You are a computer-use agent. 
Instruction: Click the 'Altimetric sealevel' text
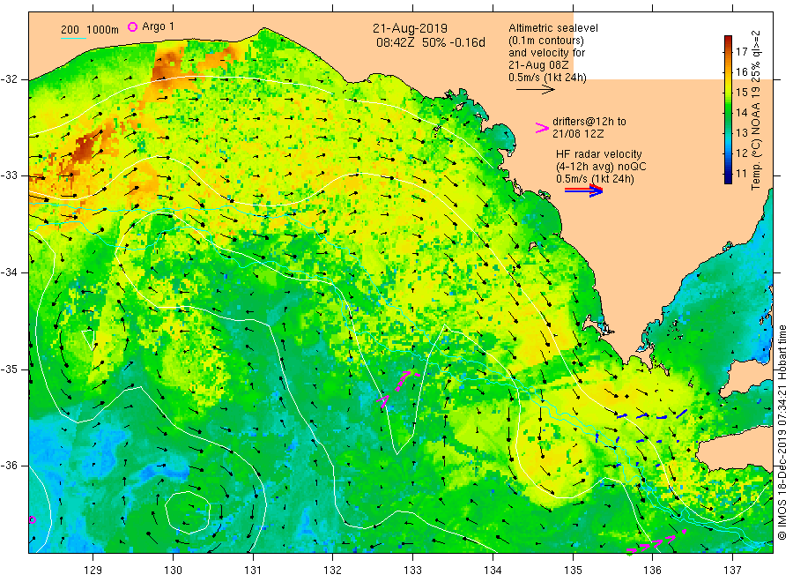pos(553,28)
